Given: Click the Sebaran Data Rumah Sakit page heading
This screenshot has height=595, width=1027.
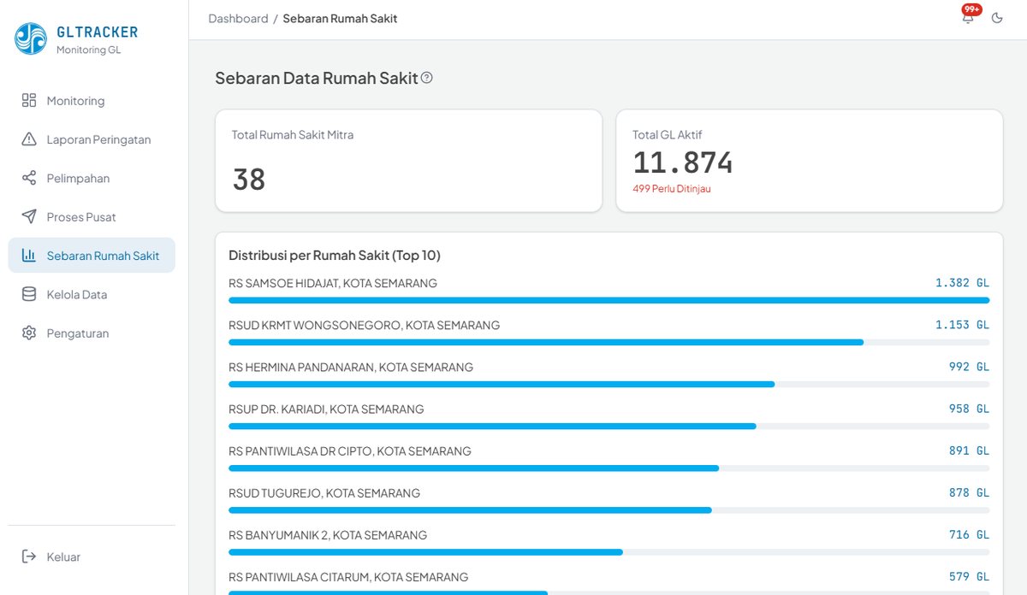Looking at the screenshot, I should tap(317, 78).
